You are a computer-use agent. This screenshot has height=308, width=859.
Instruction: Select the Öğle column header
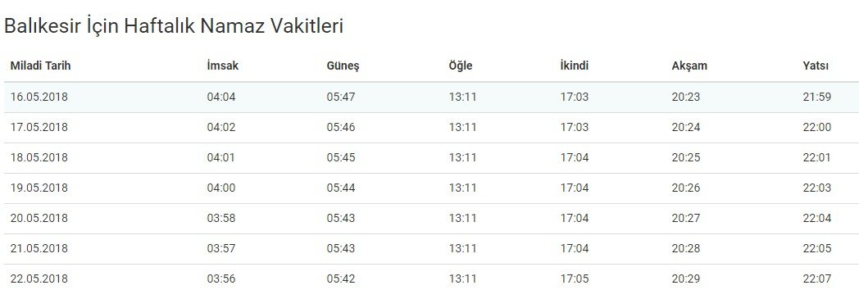(x=460, y=66)
